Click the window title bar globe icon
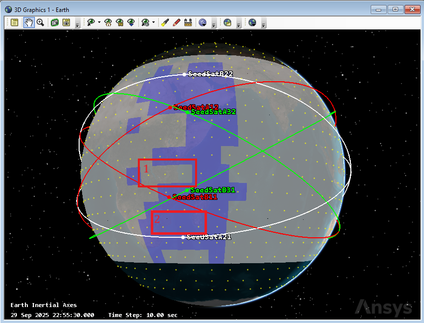 tap(8, 9)
